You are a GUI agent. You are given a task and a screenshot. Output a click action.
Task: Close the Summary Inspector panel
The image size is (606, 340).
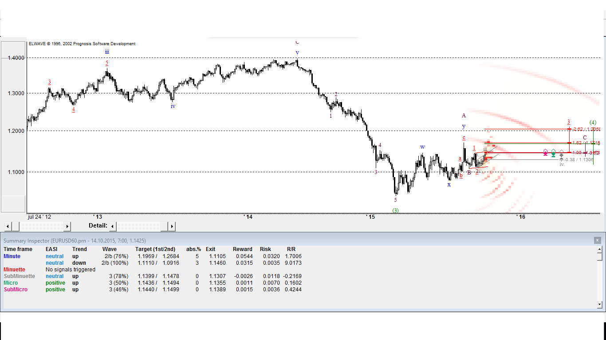pos(598,240)
